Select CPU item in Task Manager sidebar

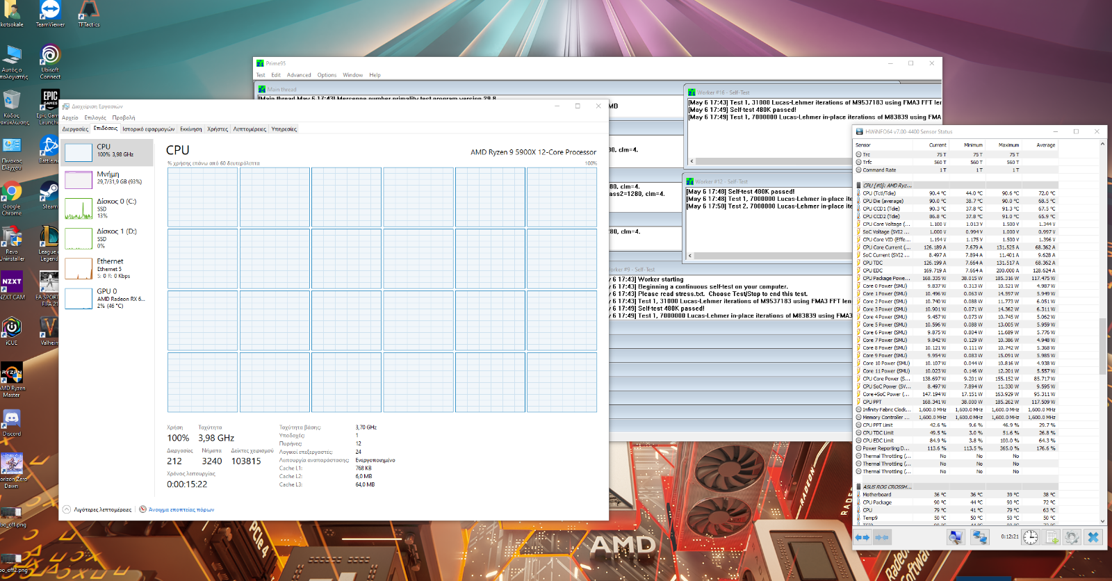(108, 152)
